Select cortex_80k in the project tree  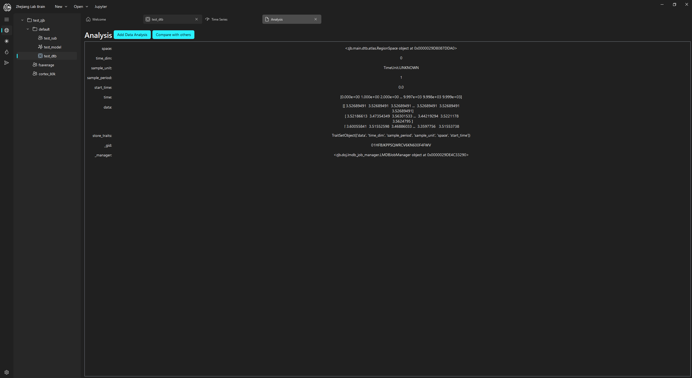tap(47, 74)
